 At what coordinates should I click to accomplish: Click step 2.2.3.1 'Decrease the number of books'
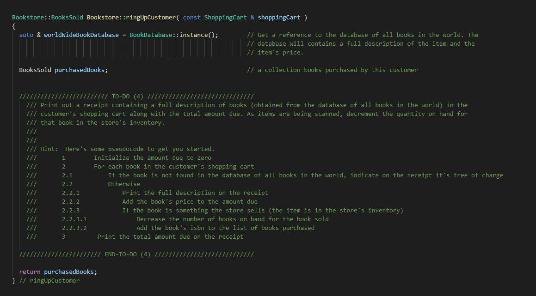click(233, 219)
